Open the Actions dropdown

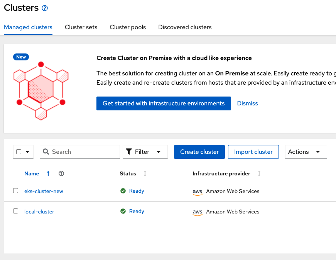(x=306, y=152)
